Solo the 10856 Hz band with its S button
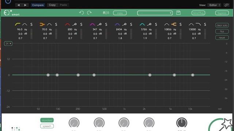 coord(180,24)
